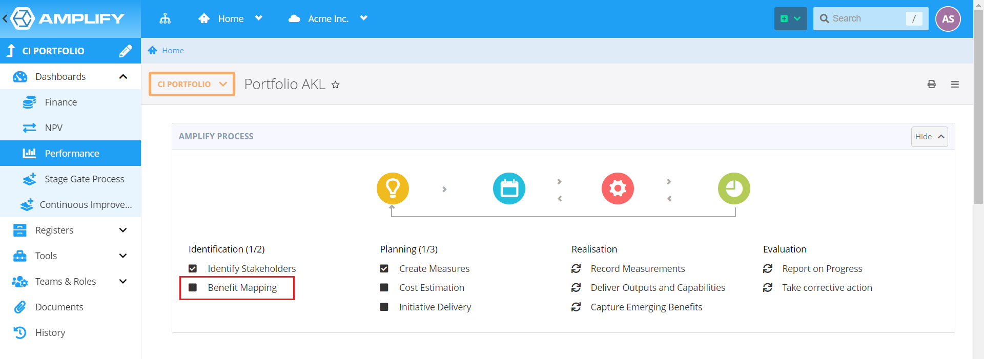
Task: Click the CI PORTFOLIO up-arrow icon
Action: 11,51
